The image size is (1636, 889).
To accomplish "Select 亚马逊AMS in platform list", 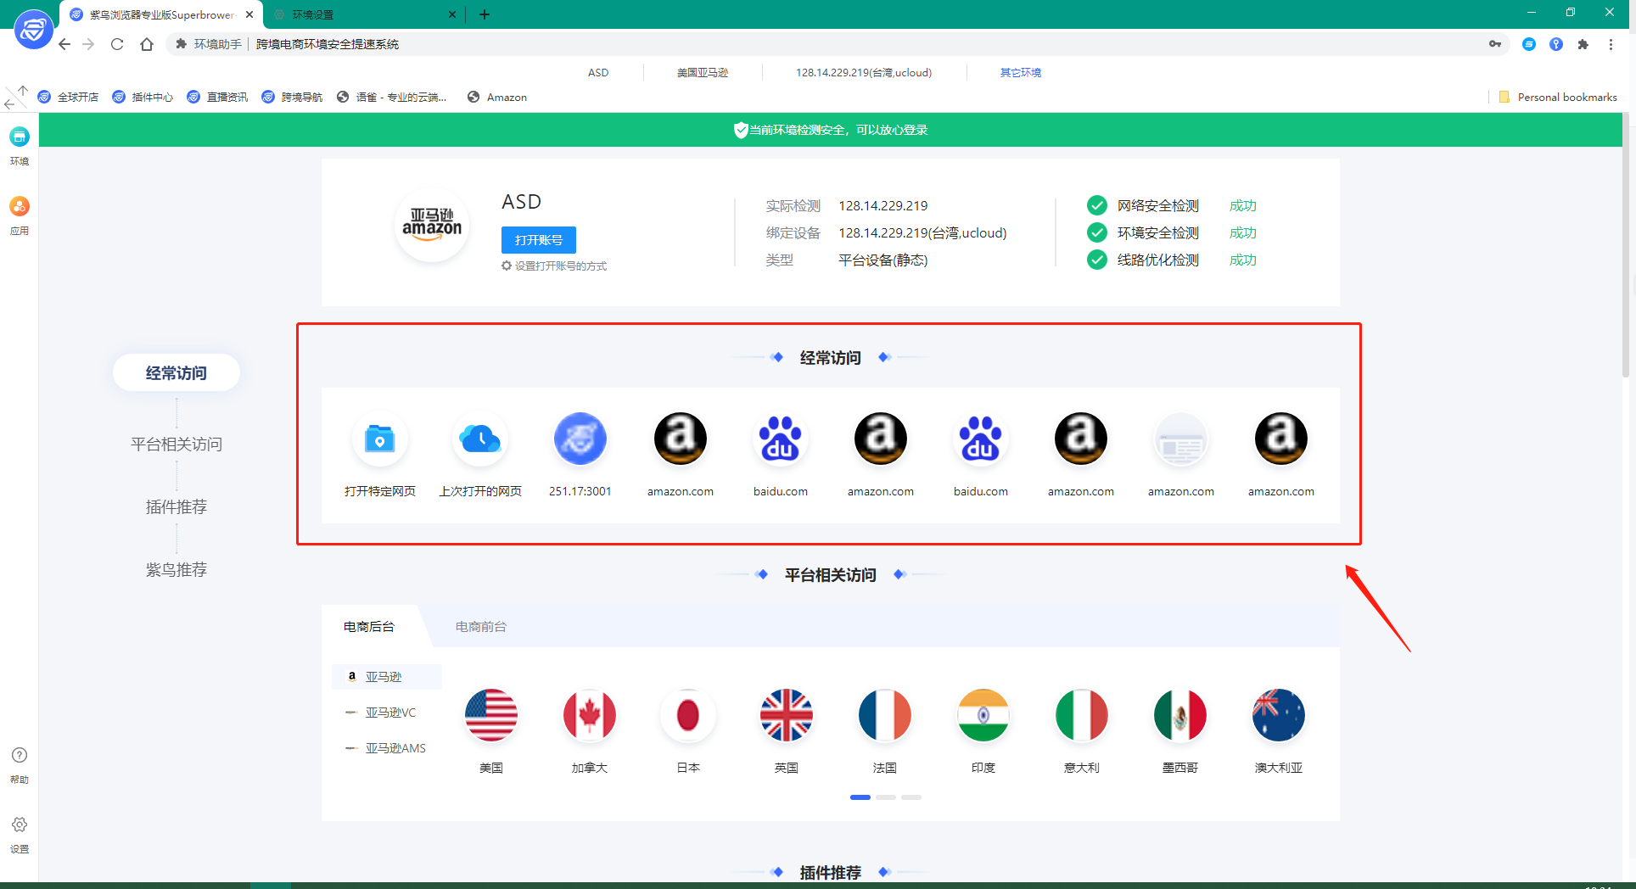I will (395, 748).
